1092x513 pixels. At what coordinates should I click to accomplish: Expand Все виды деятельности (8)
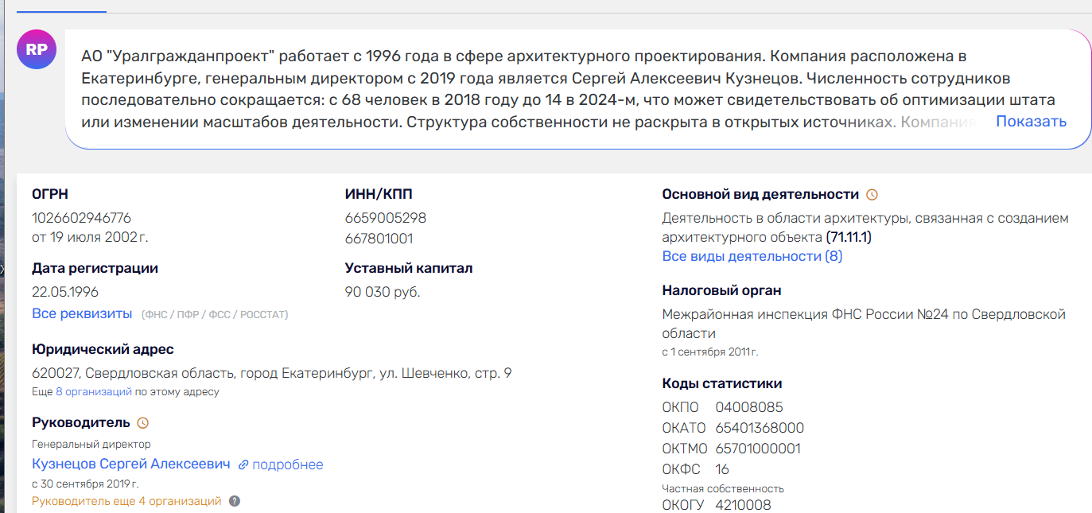click(x=752, y=256)
